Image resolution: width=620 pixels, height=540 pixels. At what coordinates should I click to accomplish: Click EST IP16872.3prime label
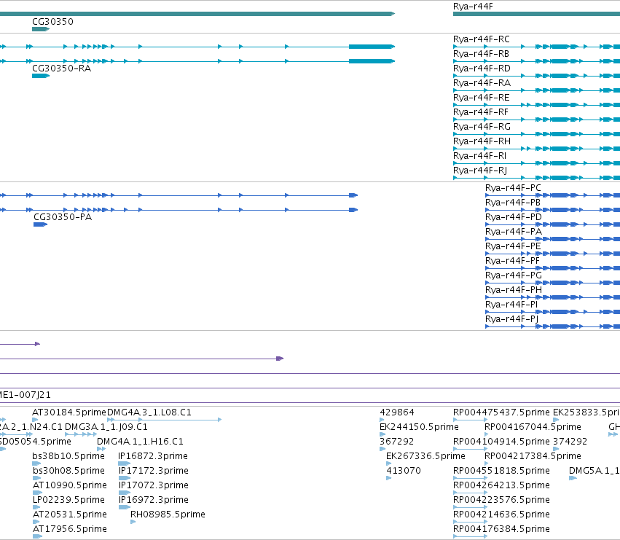[x=152, y=456]
